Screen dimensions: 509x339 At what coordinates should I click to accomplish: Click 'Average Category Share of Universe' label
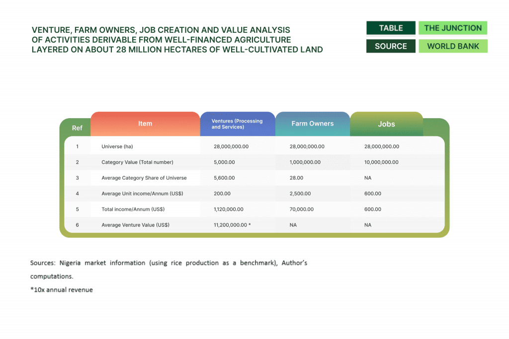tap(144, 178)
